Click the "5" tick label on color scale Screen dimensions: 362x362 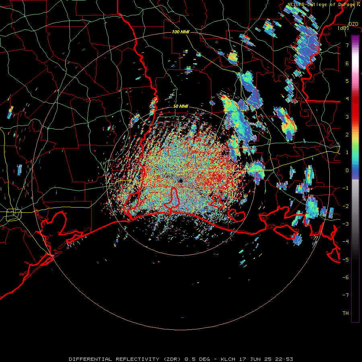coord(347,81)
